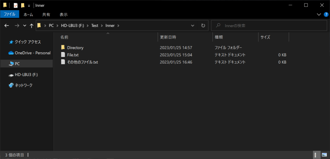Screen dimensions: 330x159
Task: Click PC in the address breadcrumb
Action: point(51,26)
